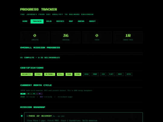Click the PROGRESS TRACKER page title
The height and width of the screenshot is (122, 163).
click(x=39, y=9)
